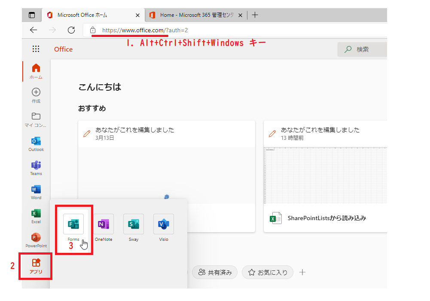Launch PowerPoint from the sidebar
The height and width of the screenshot is (301, 430).
tap(36, 240)
